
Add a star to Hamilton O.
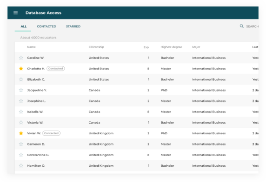(x=21, y=166)
